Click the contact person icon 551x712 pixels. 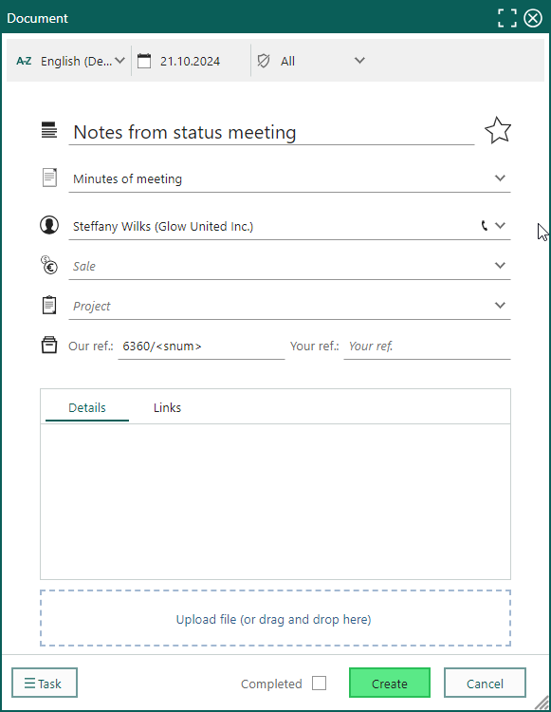click(x=49, y=225)
